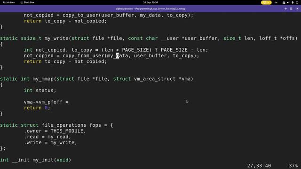Click 'my_mmap' function name
This screenshot has width=301, height=169.
click(43, 79)
